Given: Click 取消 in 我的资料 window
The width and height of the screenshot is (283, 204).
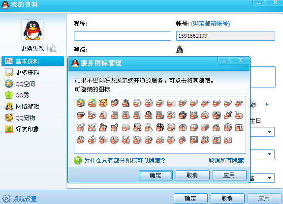Looking at the screenshot, I should click(227, 199).
